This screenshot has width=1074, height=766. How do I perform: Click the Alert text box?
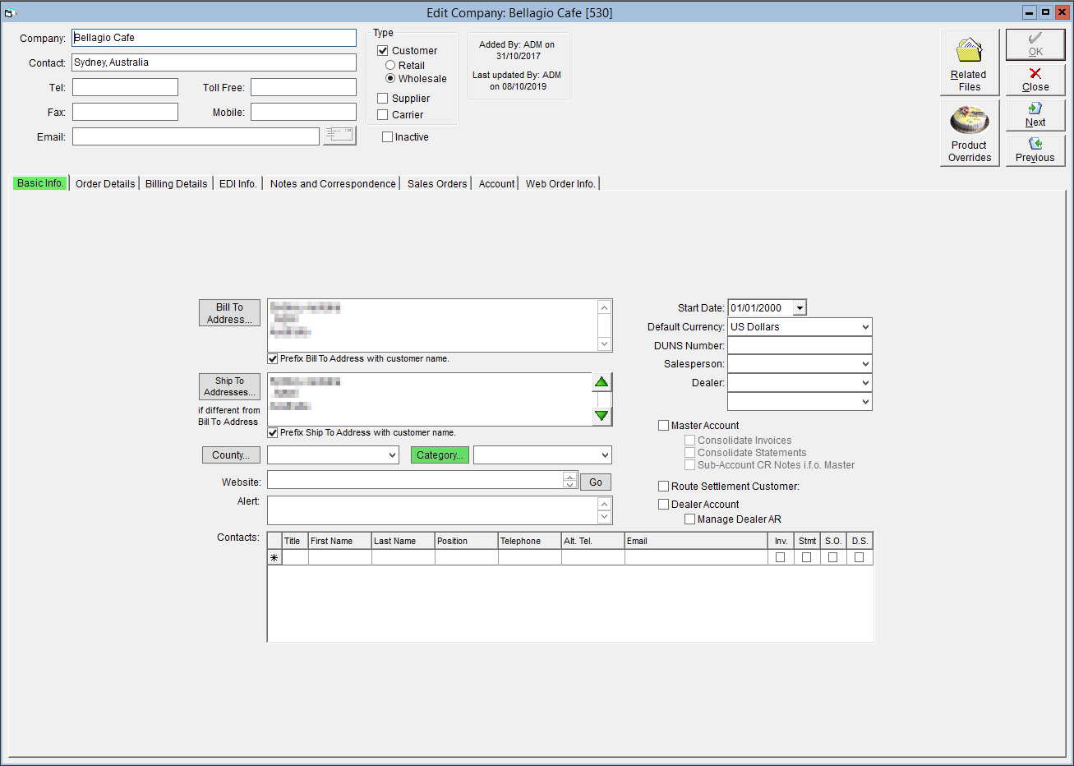tap(432, 510)
